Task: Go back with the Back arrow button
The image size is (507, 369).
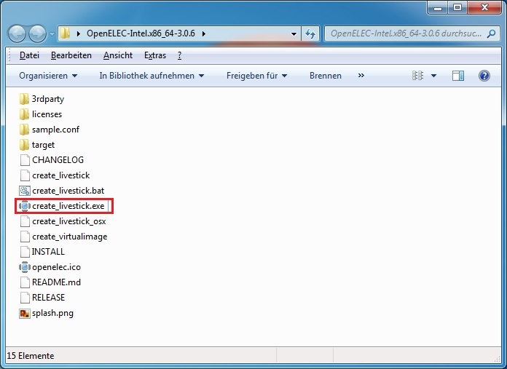Action: point(17,33)
